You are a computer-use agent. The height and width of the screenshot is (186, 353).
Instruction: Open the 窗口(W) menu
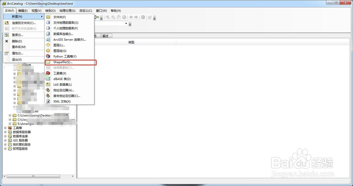pos(101,11)
